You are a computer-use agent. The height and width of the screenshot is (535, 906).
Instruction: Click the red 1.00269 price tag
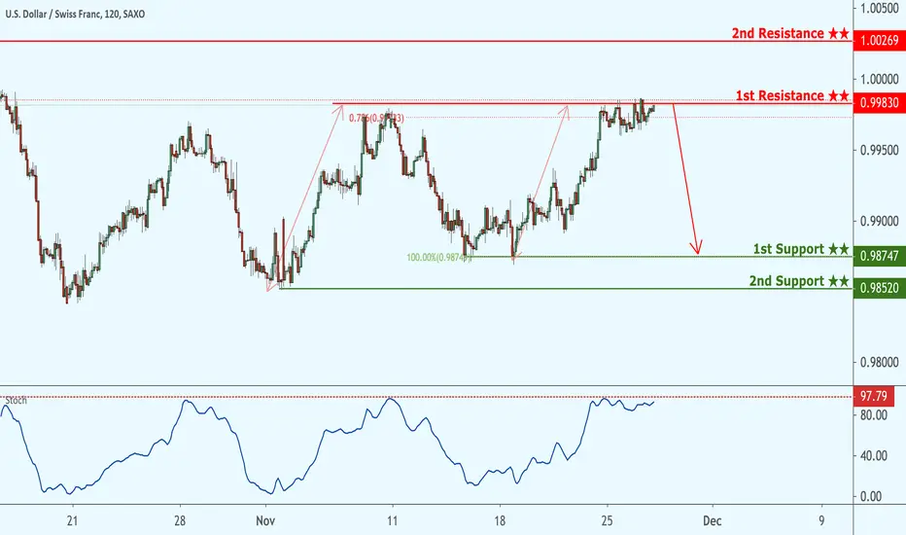880,41
